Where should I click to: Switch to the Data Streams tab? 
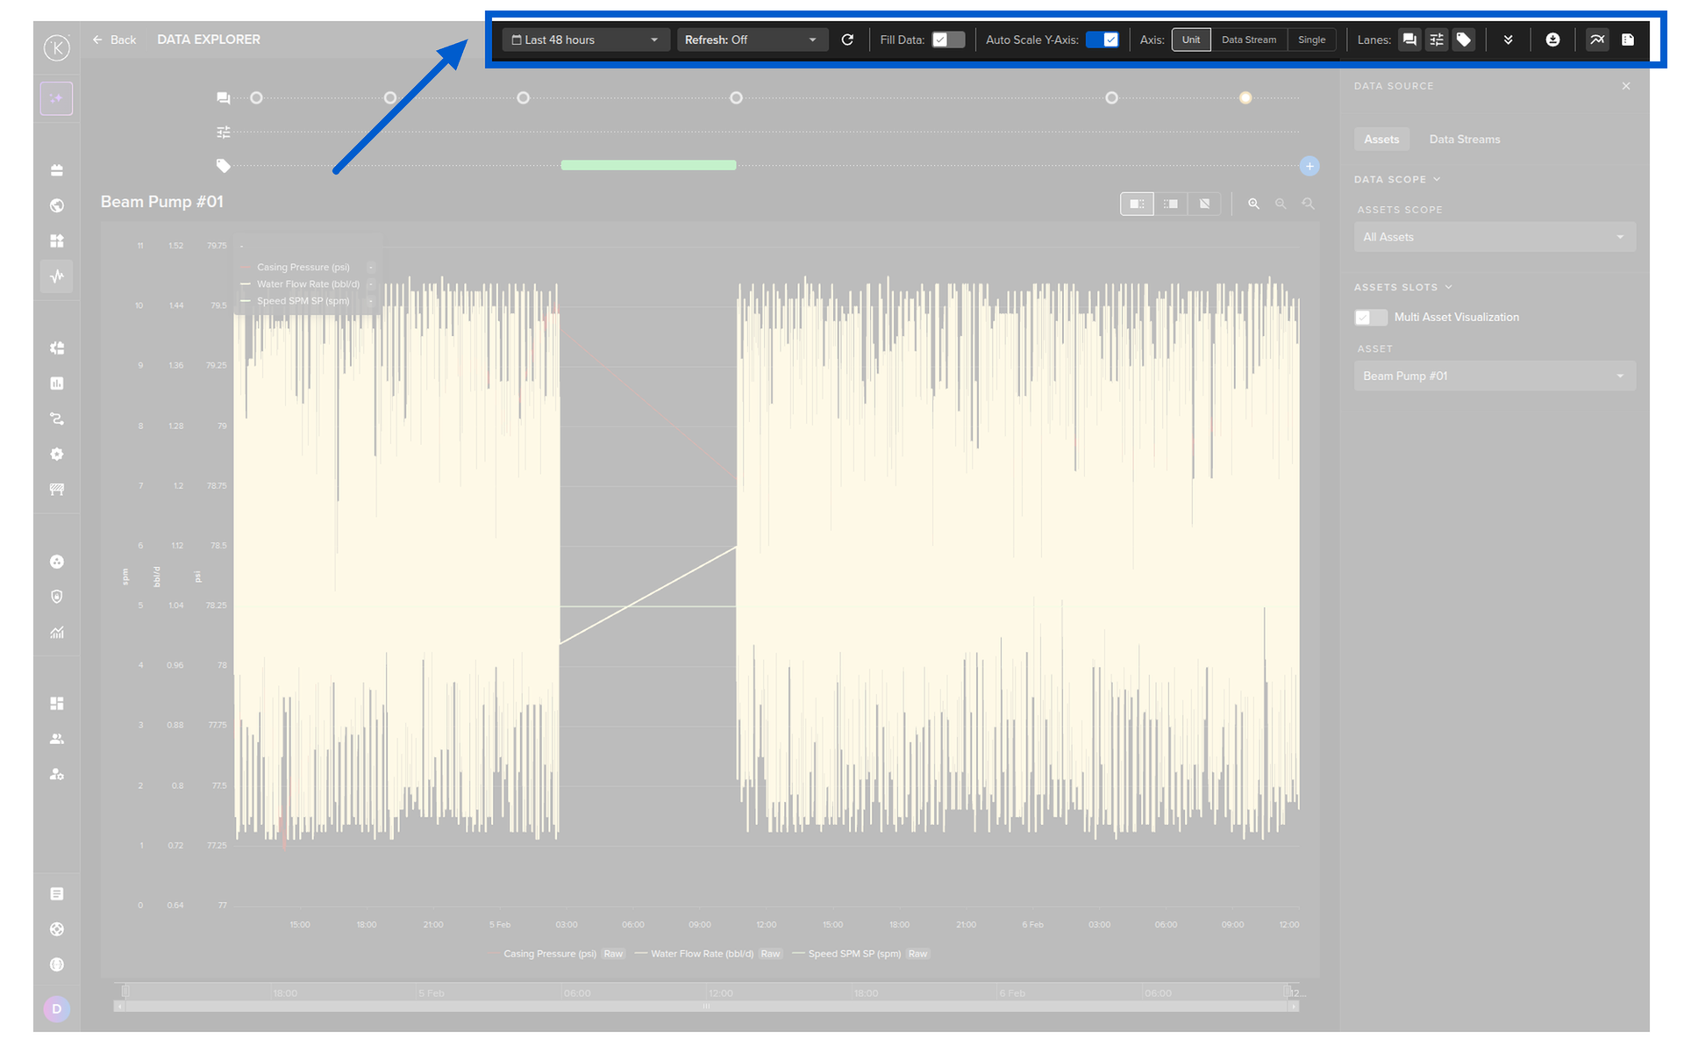[1464, 140]
